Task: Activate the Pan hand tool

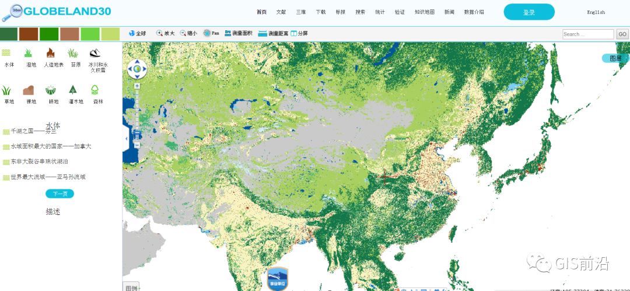Action: (x=211, y=34)
